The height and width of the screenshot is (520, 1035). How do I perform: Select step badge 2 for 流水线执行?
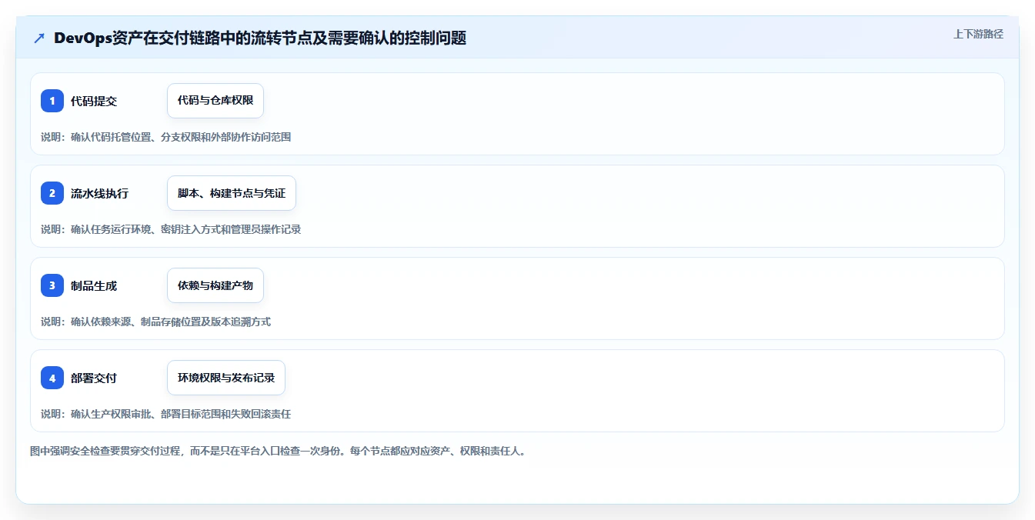[x=52, y=193]
